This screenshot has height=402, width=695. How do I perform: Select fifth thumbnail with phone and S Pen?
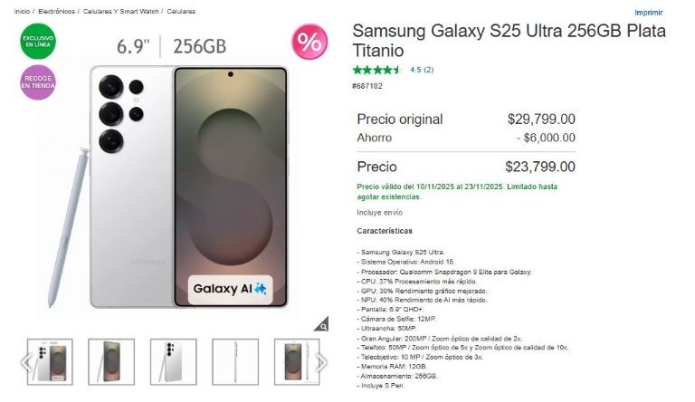297,361
